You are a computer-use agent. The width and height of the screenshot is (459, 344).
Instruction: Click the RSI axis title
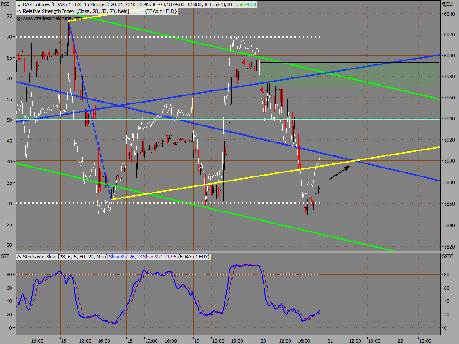(x=5, y=4)
